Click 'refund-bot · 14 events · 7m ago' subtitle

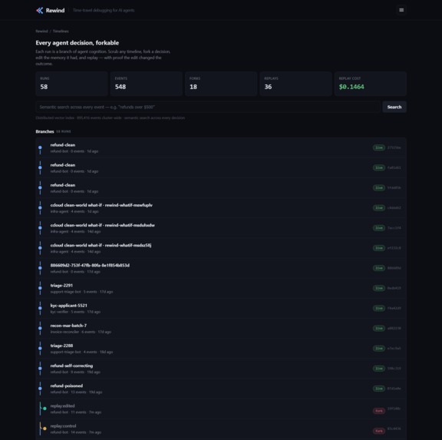(x=75, y=432)
